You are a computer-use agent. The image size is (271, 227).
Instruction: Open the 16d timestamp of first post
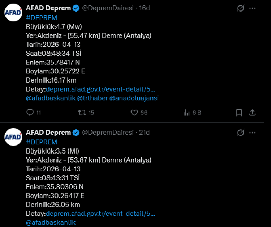click(145, 8)
